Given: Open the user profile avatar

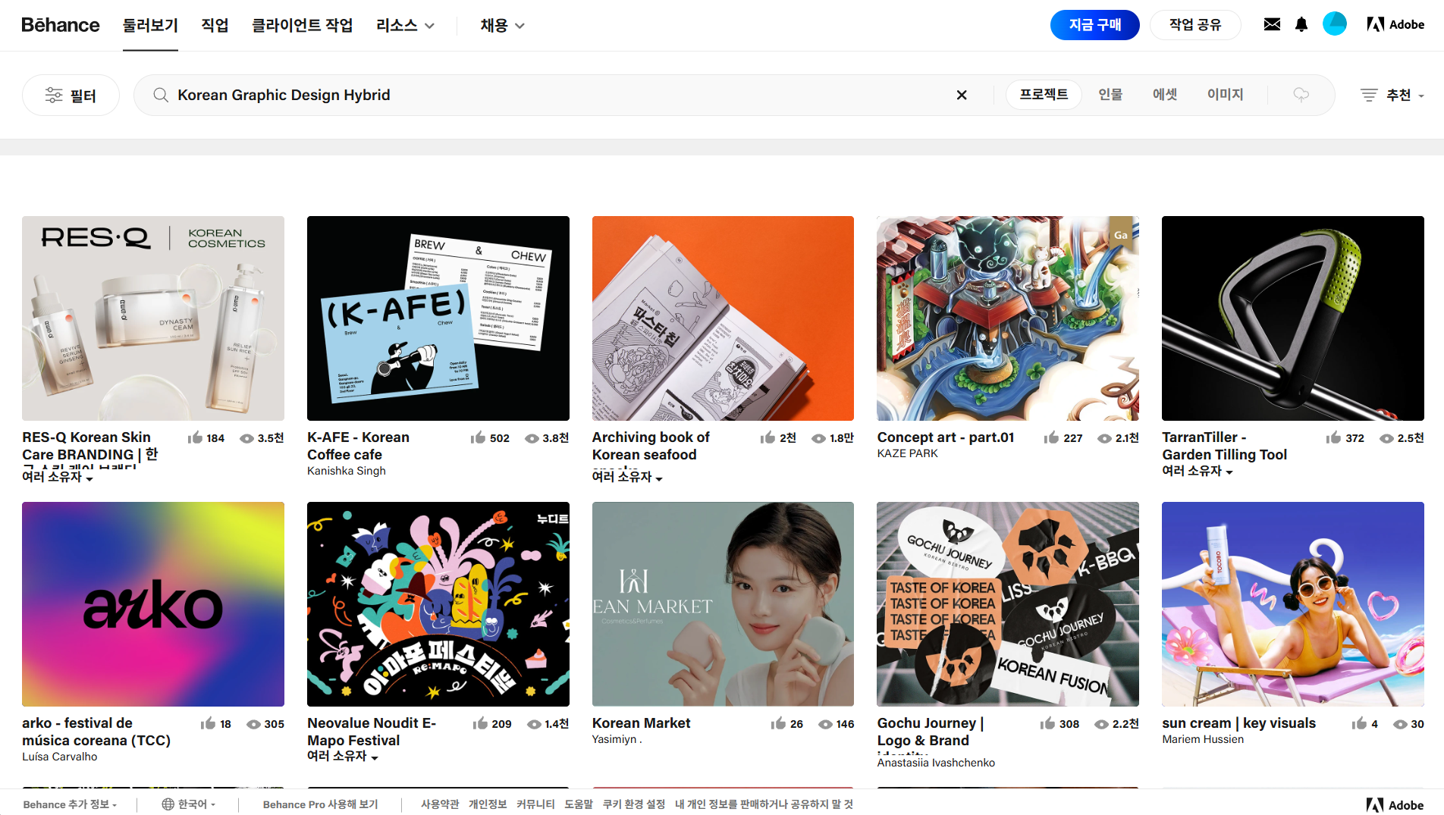Looking at the screenshot, I should pyautogui.click(x=1334, y=24).
